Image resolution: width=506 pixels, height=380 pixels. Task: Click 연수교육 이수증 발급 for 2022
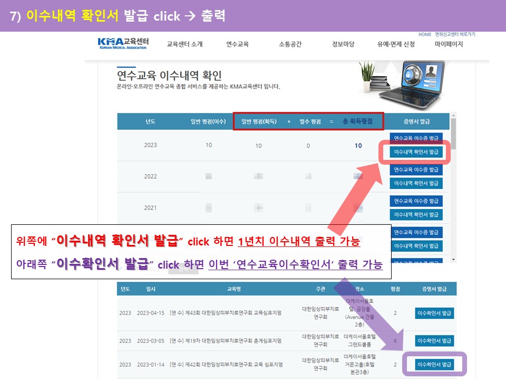[416, 170]
